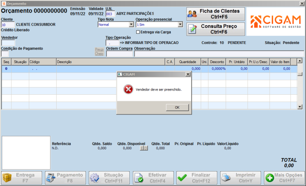Click the Orçamento window title icon
This screenshot has width=306, height=186.
click(4, 3)
